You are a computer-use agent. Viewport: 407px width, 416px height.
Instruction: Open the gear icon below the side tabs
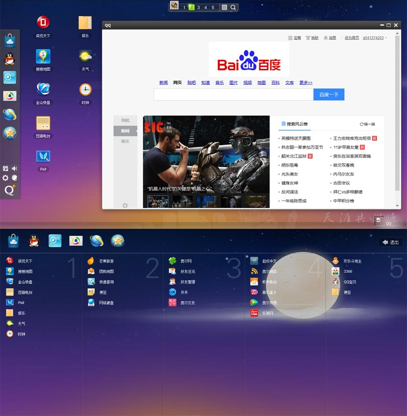(125, 205)
